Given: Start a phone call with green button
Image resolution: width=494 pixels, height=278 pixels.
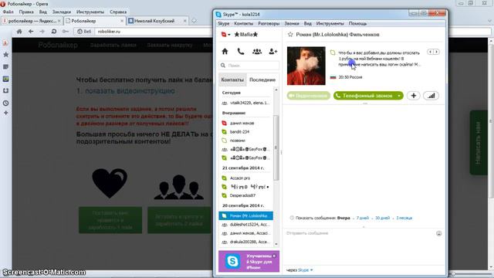Looking at the screenshot, I should [364, 96].
